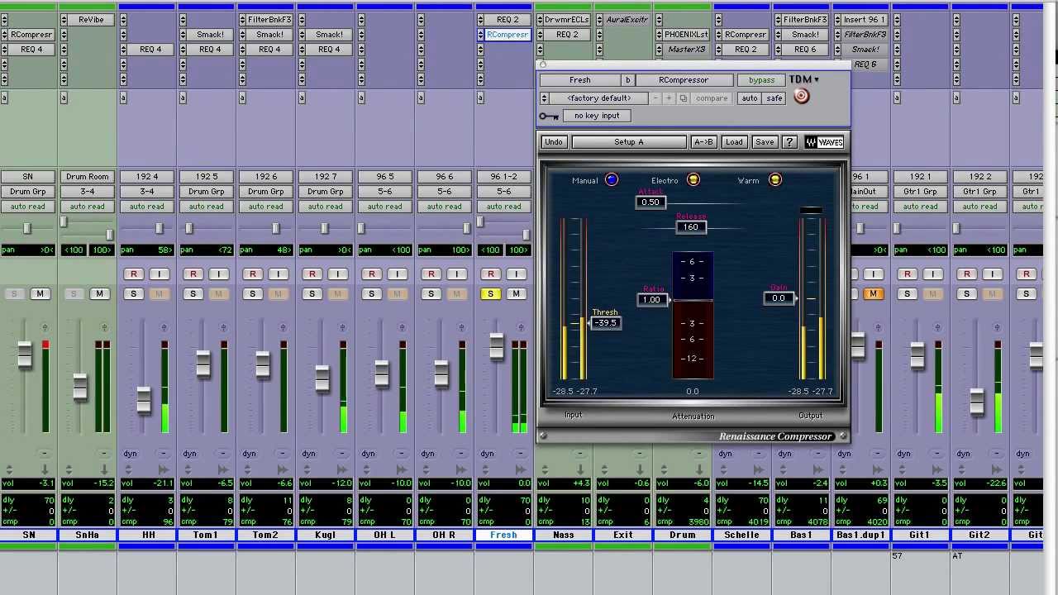Click the down arrow icon on SnHa track
Image resolution: width=1058 pixels, height=595 pixels.
click(x=105, y=469)
